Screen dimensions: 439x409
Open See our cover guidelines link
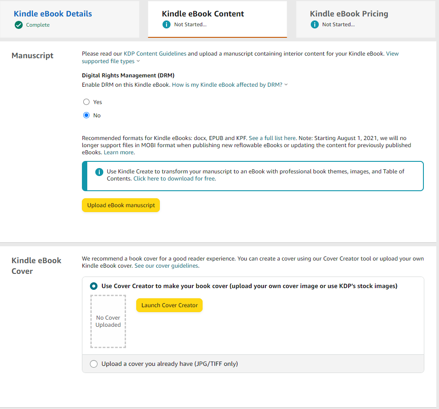167,265
